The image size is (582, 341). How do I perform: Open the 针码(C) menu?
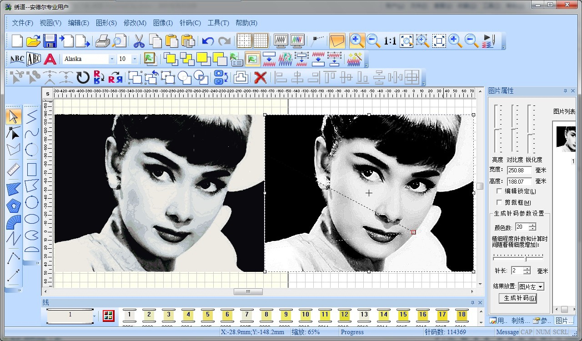click(190, 23)
